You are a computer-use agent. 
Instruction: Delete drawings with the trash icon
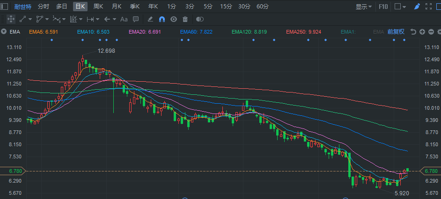click(x=185, y=19)
